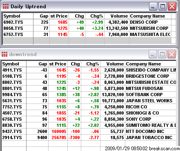Viewport: 180px width, 151px height.
Task: Click SHISEIDO COMPANY name cell
Action: point(151,70)
